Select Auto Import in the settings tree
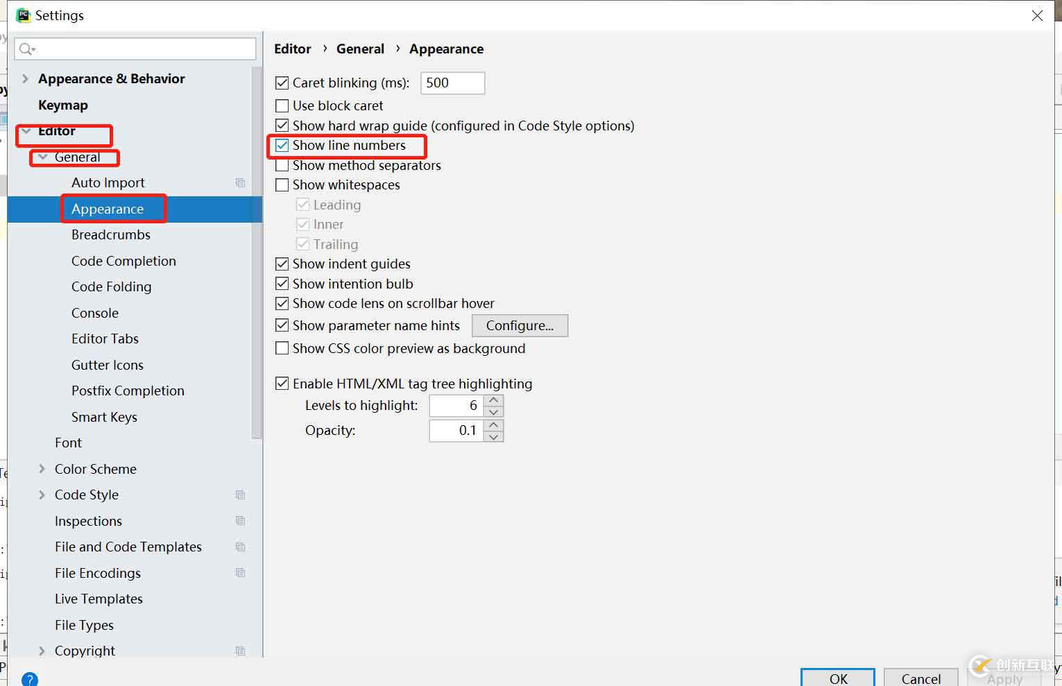Viewport: 1062px width, 686px height. point(108,182)
